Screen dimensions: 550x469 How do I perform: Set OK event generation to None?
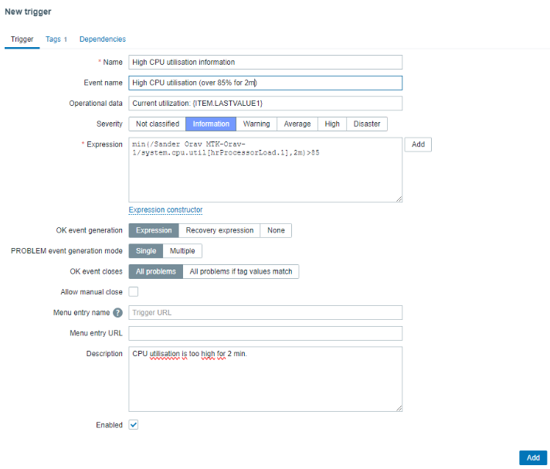point(276,230)
